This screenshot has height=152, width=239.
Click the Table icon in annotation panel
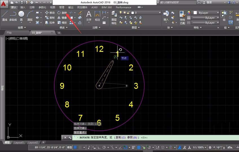pyautogui.click(x=104, y=23)
